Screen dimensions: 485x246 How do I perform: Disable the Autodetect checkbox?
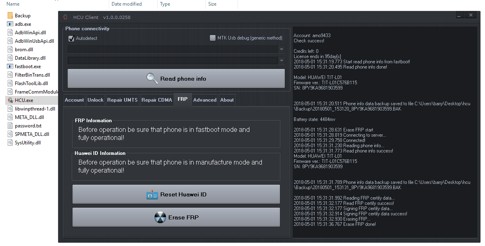[72, 38]
